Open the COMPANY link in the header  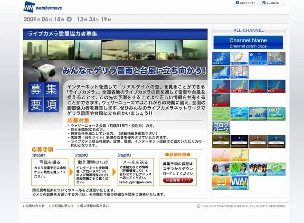(x=247, y=3)
